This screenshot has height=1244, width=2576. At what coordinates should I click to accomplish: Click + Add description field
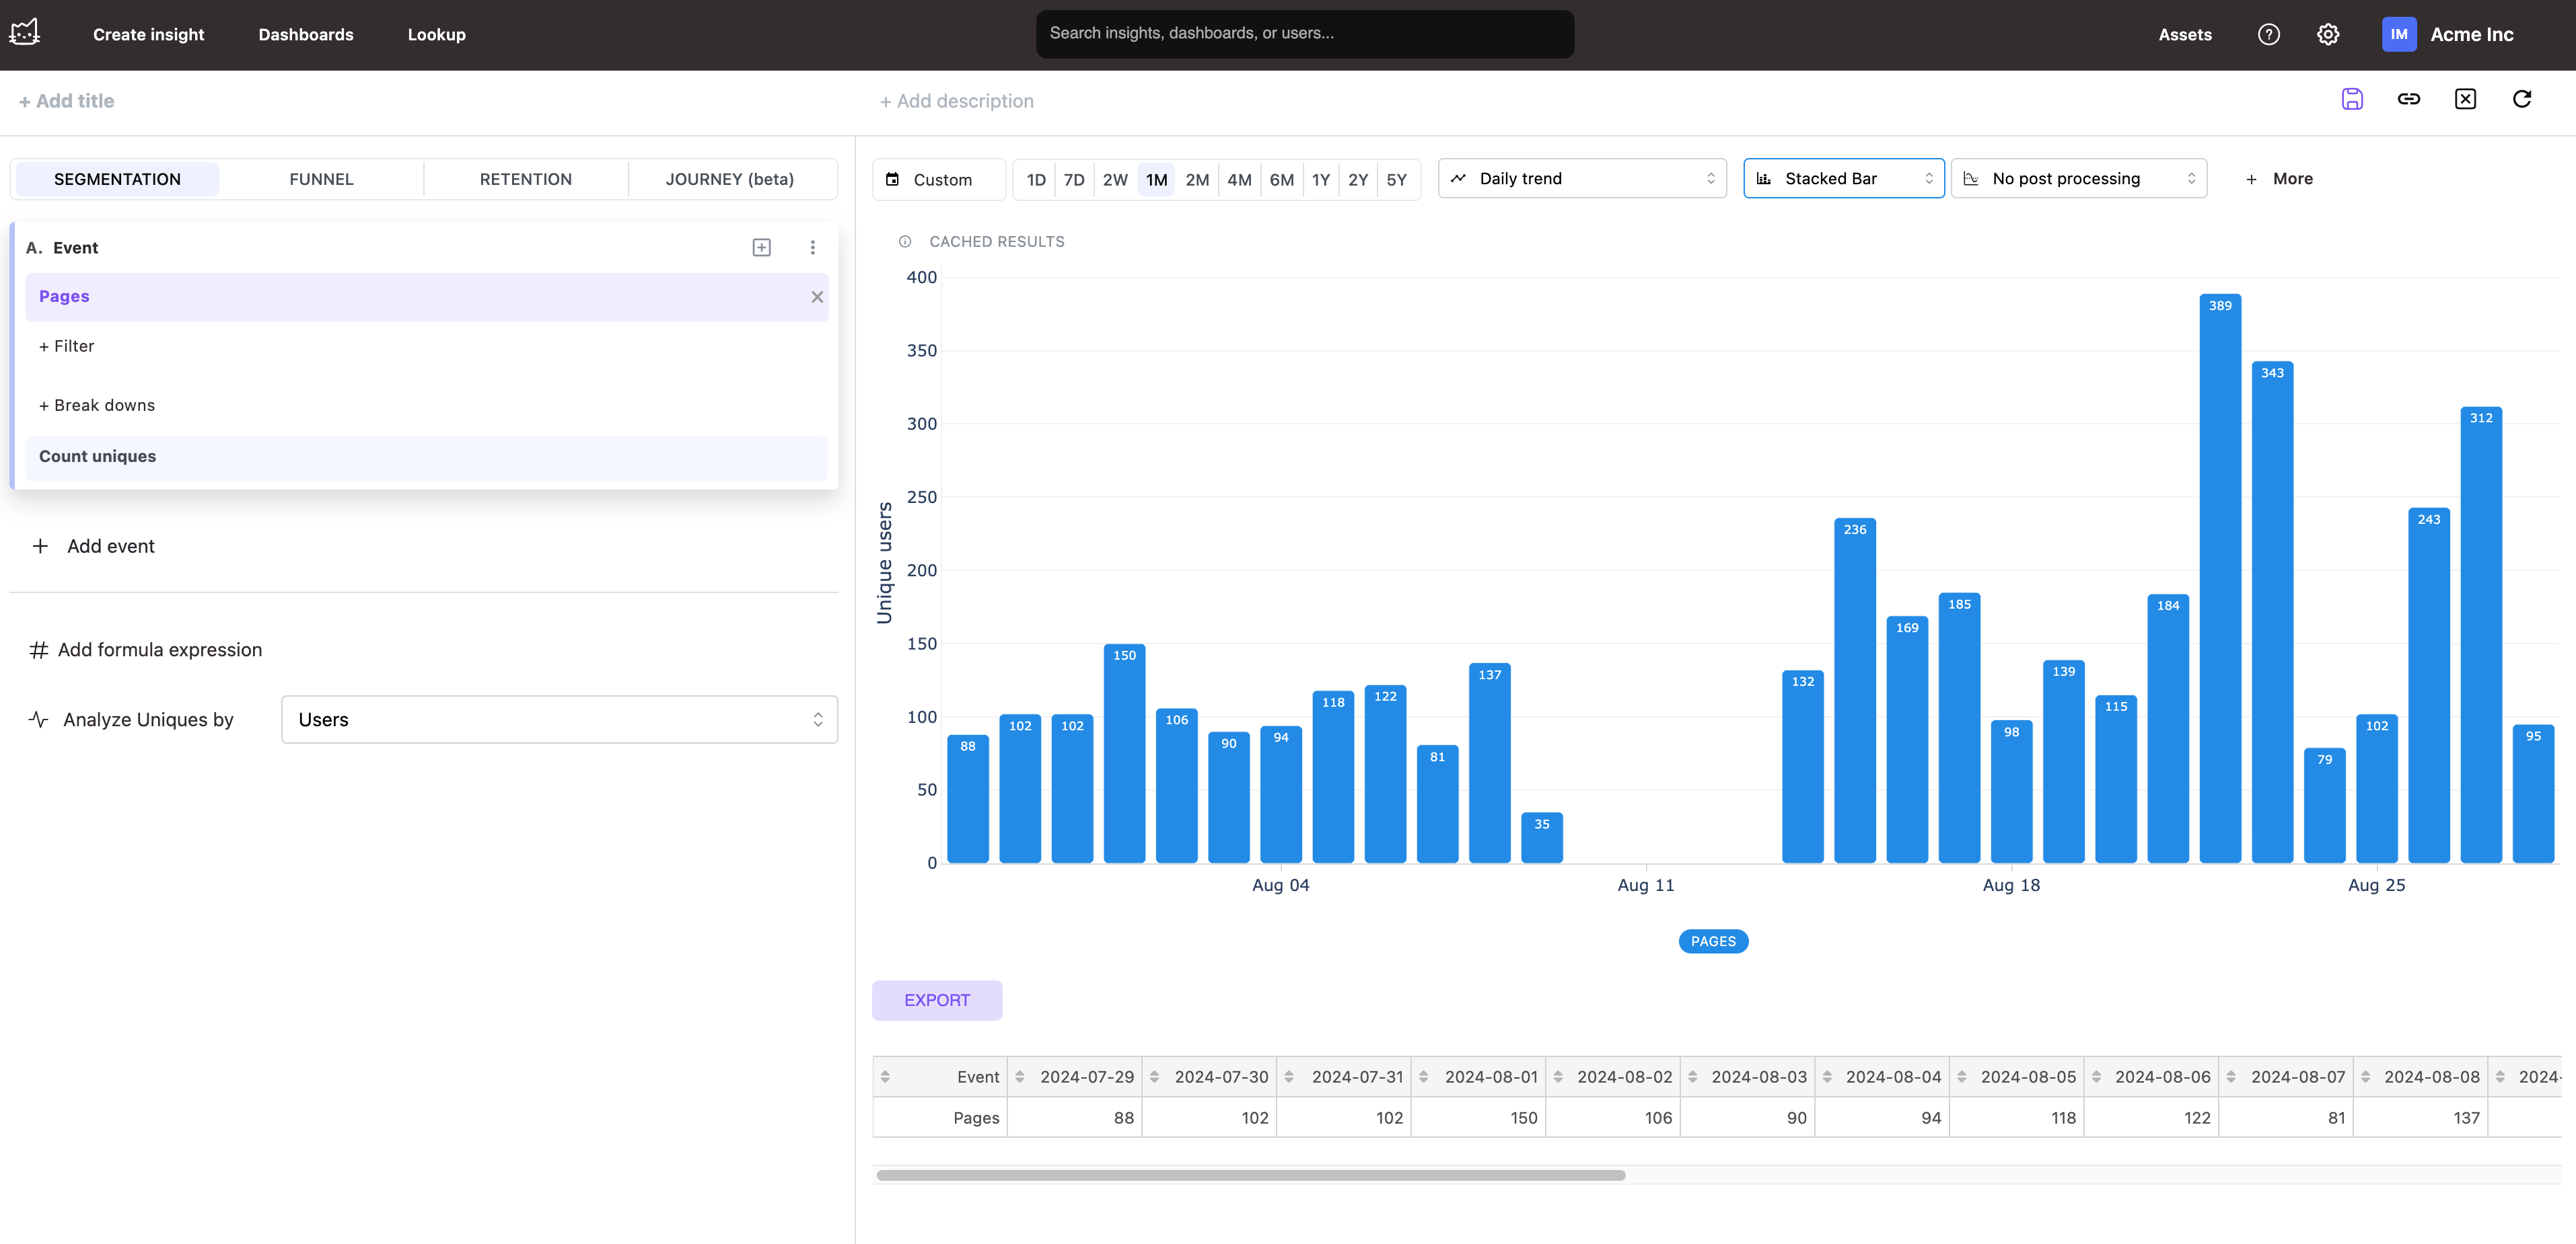[x=957, y=101]
